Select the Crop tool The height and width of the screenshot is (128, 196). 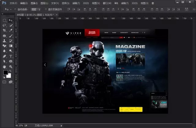[x=4, y=30]
